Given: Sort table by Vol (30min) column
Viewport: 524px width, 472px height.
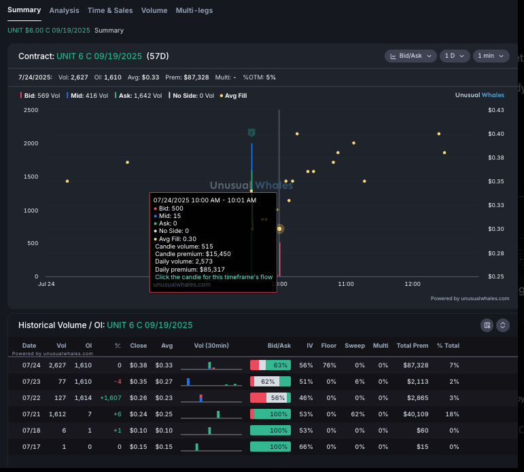Looking at the screenshot, I should click(211, 346).
